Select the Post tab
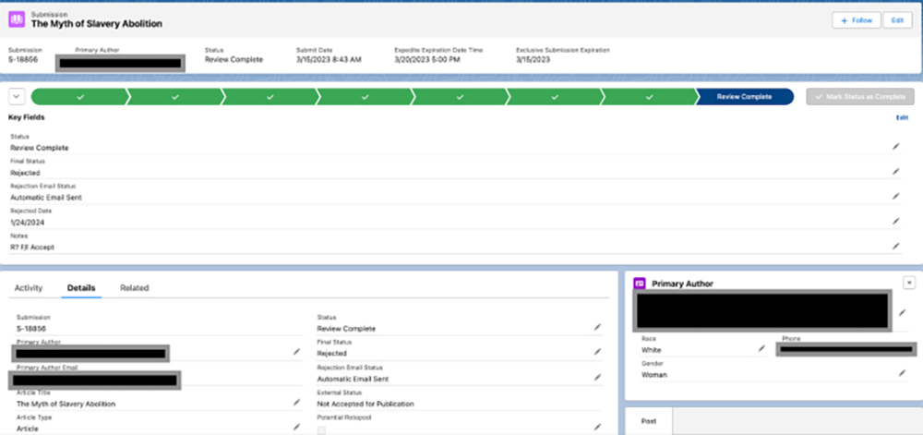The width and height of the screenshot is (923, 435). (649, 421)
